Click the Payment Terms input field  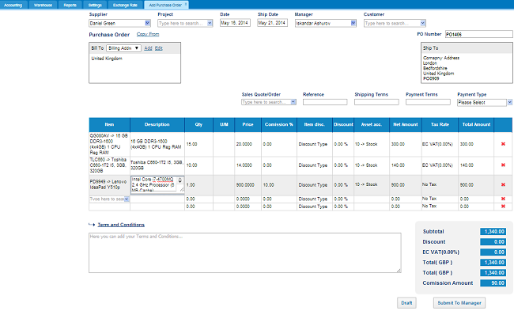[428, 102]
